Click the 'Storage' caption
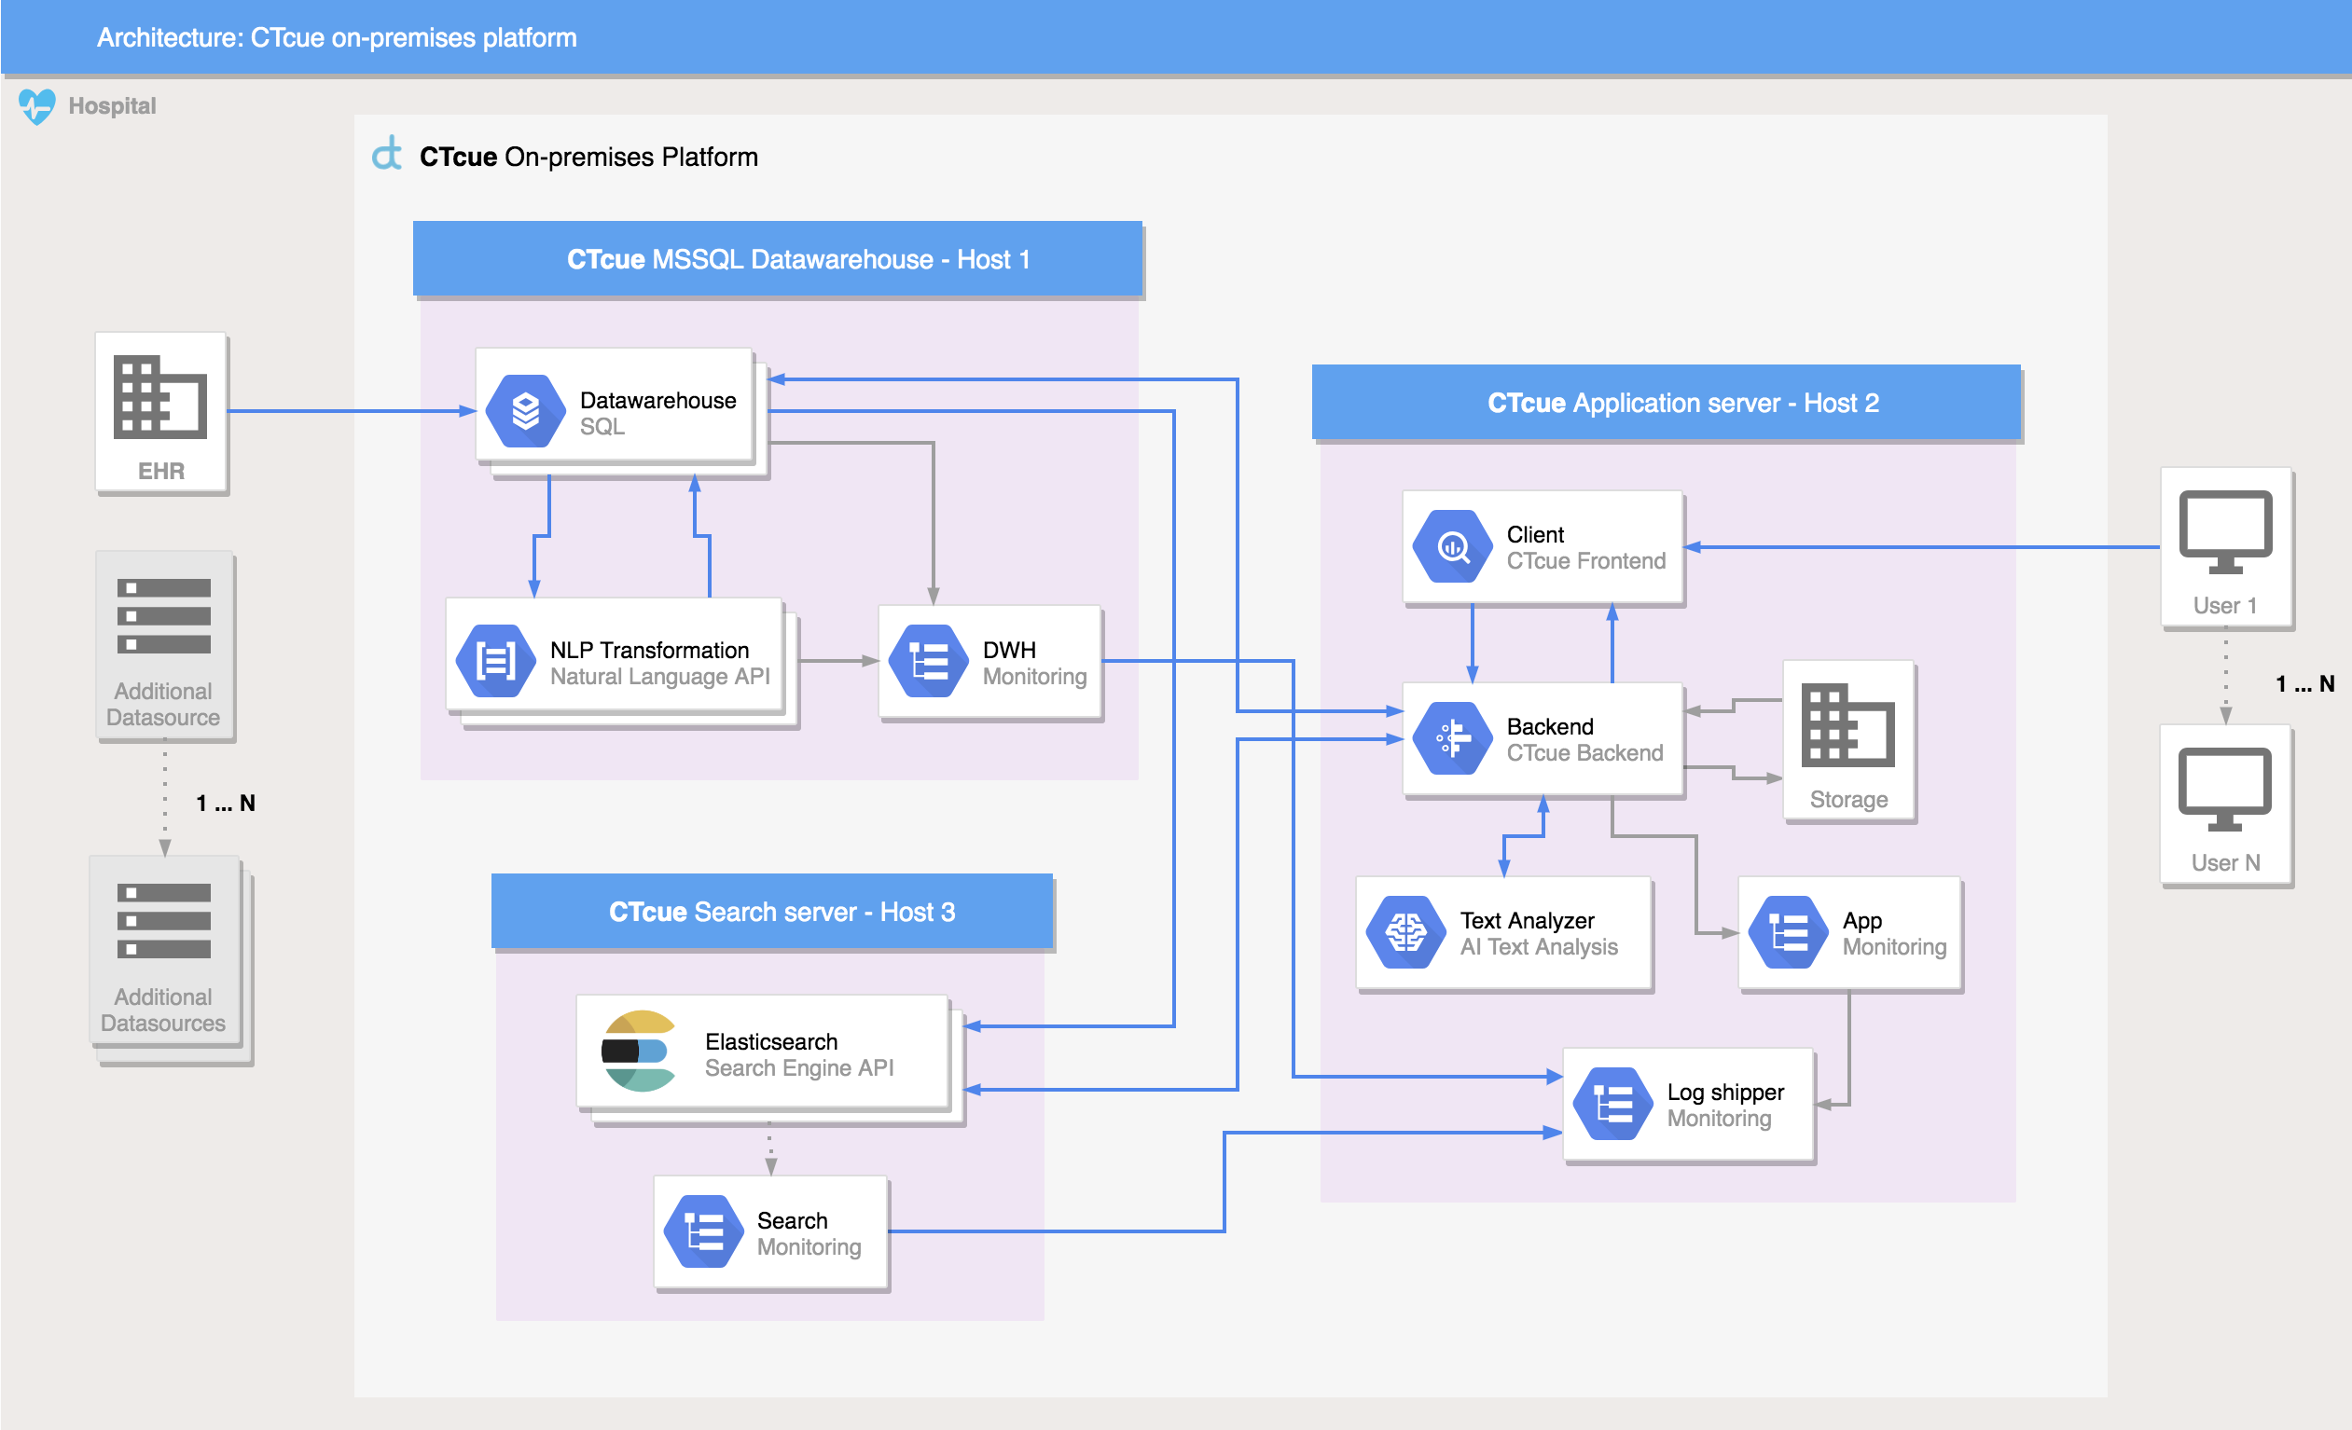Viewport: 2352px width, 1430px height. 1848,800
